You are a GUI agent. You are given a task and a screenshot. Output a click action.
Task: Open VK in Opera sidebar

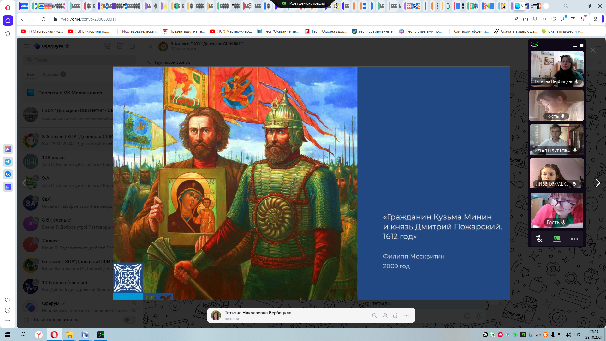pos(8,174)
